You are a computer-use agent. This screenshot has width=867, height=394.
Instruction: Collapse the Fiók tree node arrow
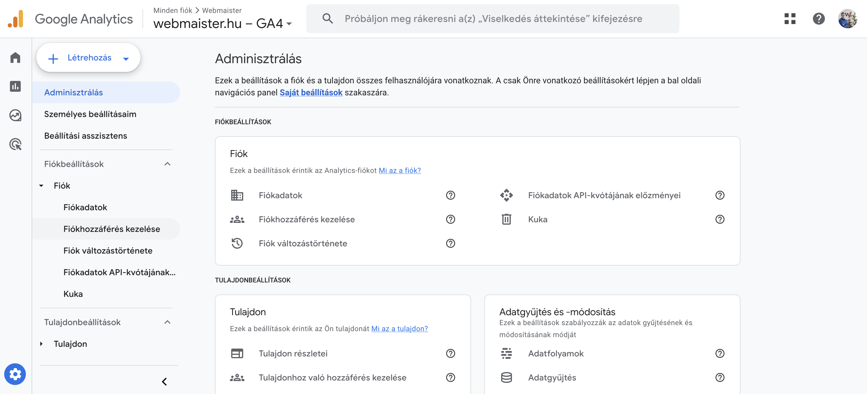[x=41, y=186]
